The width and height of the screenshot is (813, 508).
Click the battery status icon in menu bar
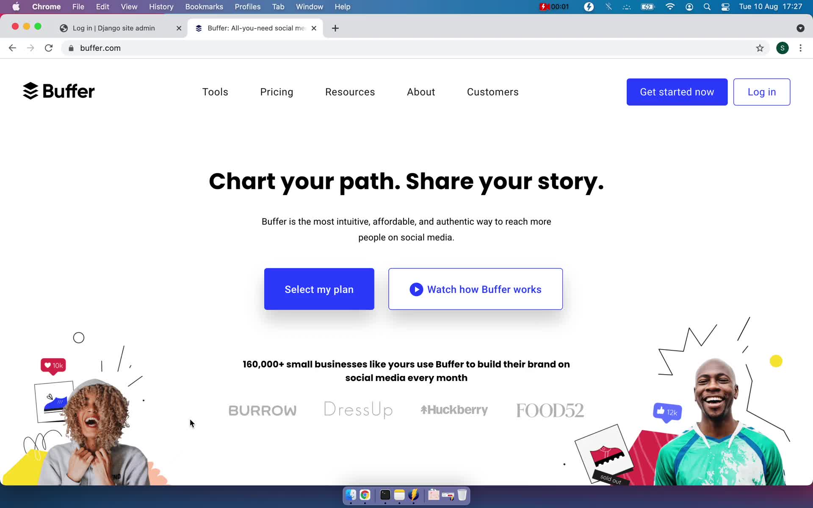(x=648, y=6)
